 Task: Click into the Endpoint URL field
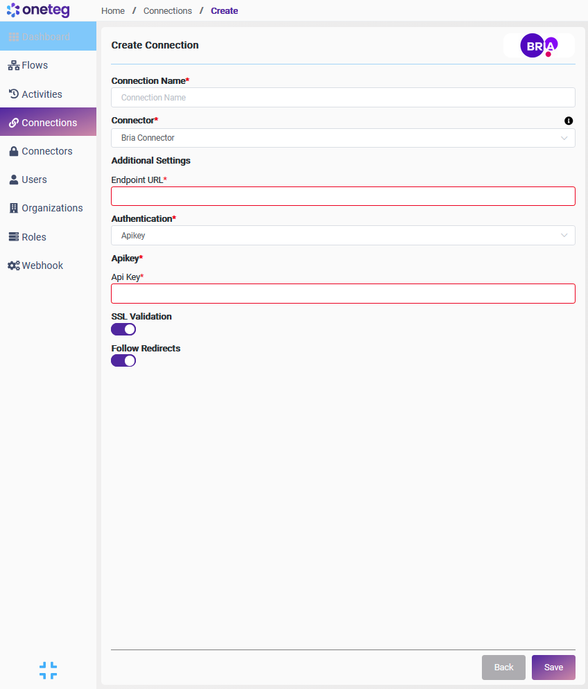click(x=343, y=196)
